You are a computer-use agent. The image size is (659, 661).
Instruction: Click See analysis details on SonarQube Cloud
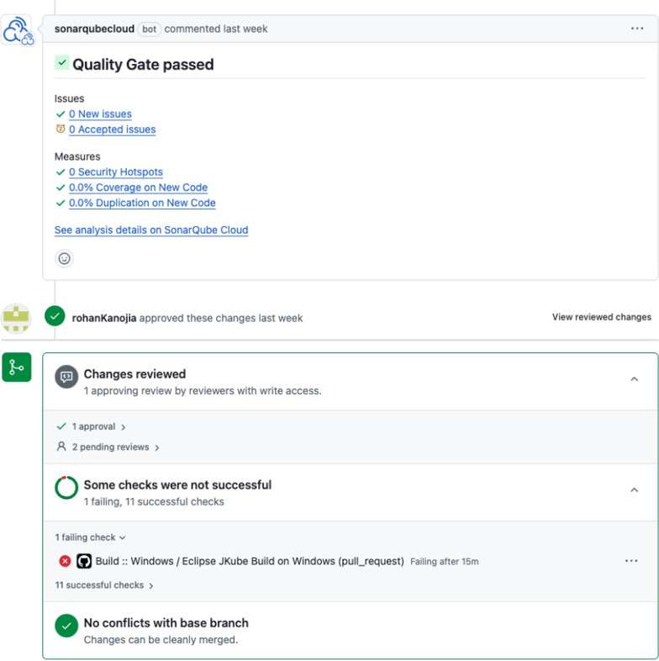pyautogui.click(x=151, y=230)
